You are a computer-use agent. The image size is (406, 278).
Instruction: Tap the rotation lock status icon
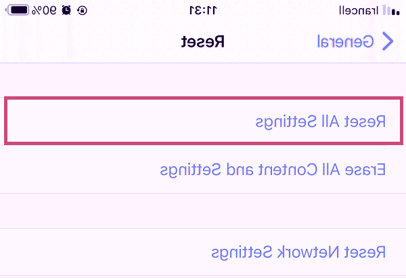click(82, 10)
